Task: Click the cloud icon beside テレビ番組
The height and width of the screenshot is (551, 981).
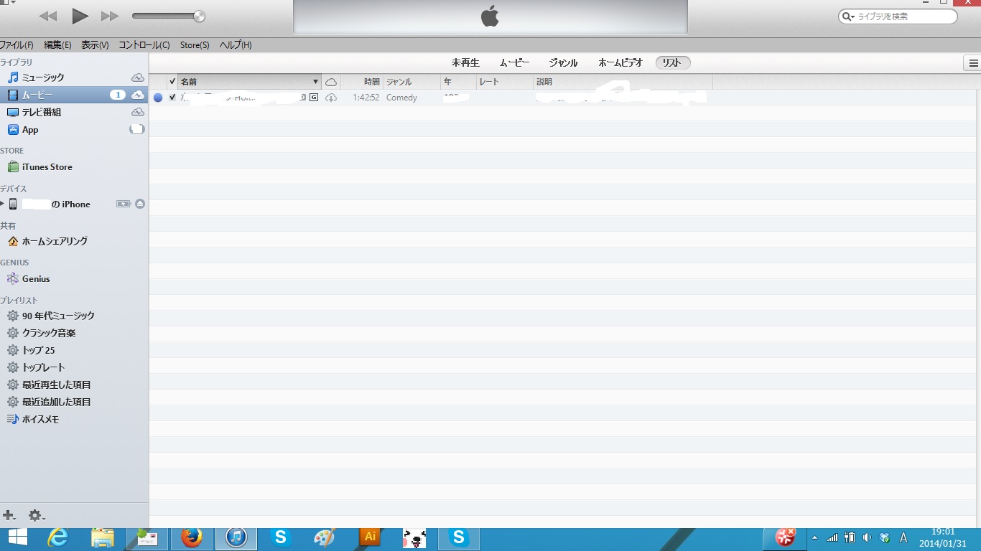Action: coord(137,113)
